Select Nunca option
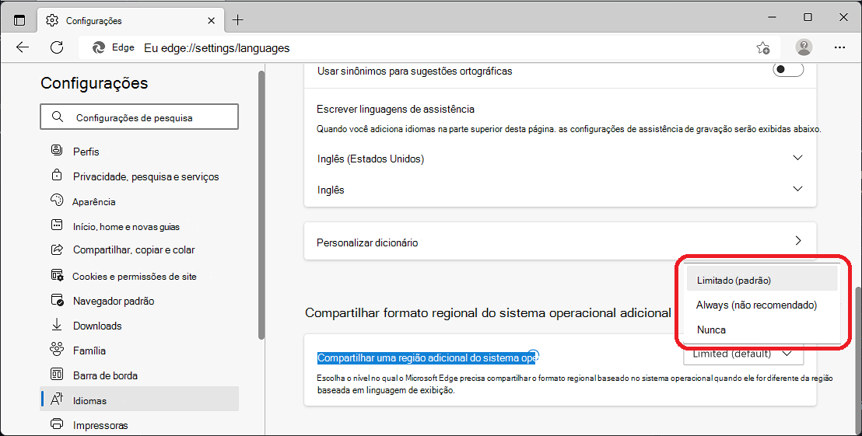Screen dimensions: 862x436 tap(762, 330)
